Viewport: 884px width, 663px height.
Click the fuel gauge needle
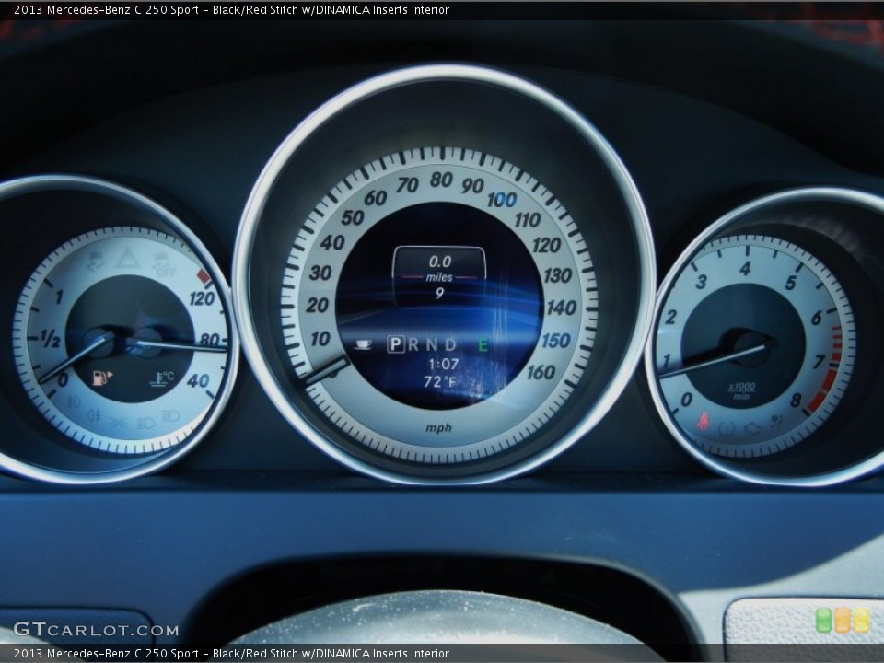(75, 360)
